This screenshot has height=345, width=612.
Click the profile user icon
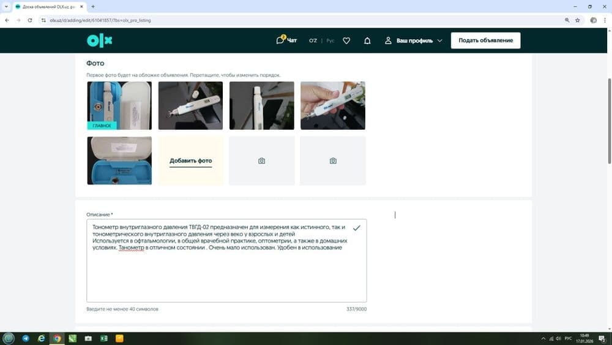coord(388,40)
